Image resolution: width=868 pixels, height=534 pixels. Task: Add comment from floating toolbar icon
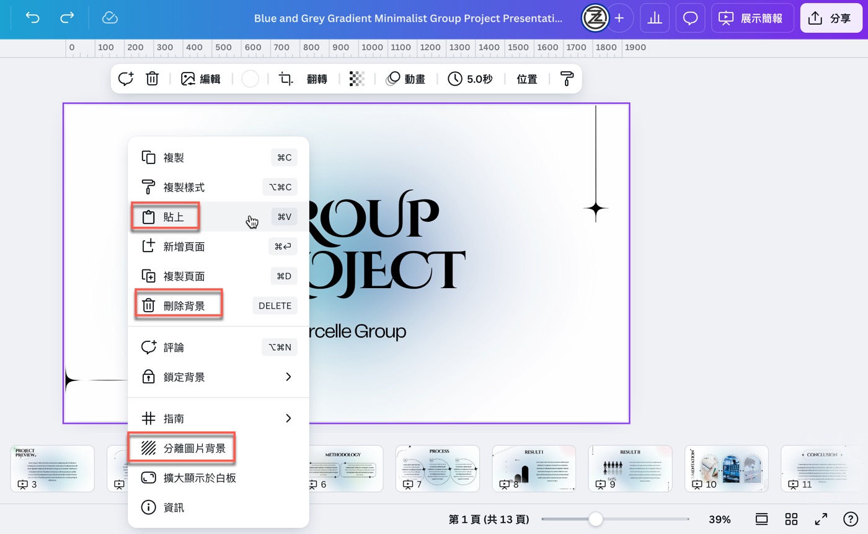[126, 79]
